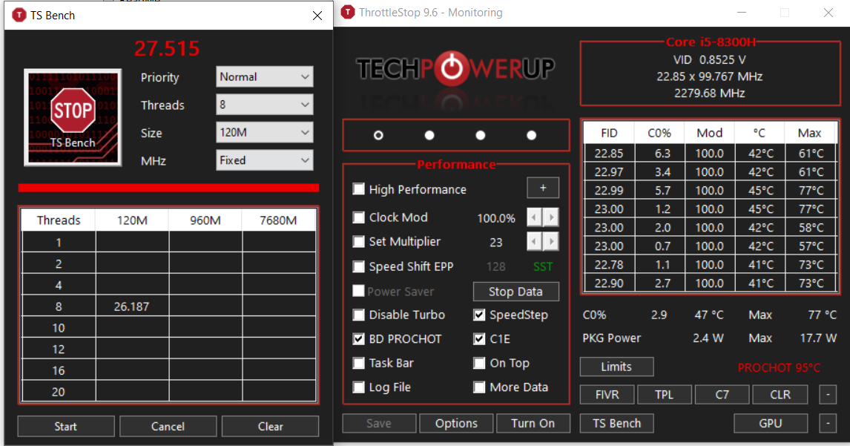
Task: Click the Save button
Action: point(379,423)
